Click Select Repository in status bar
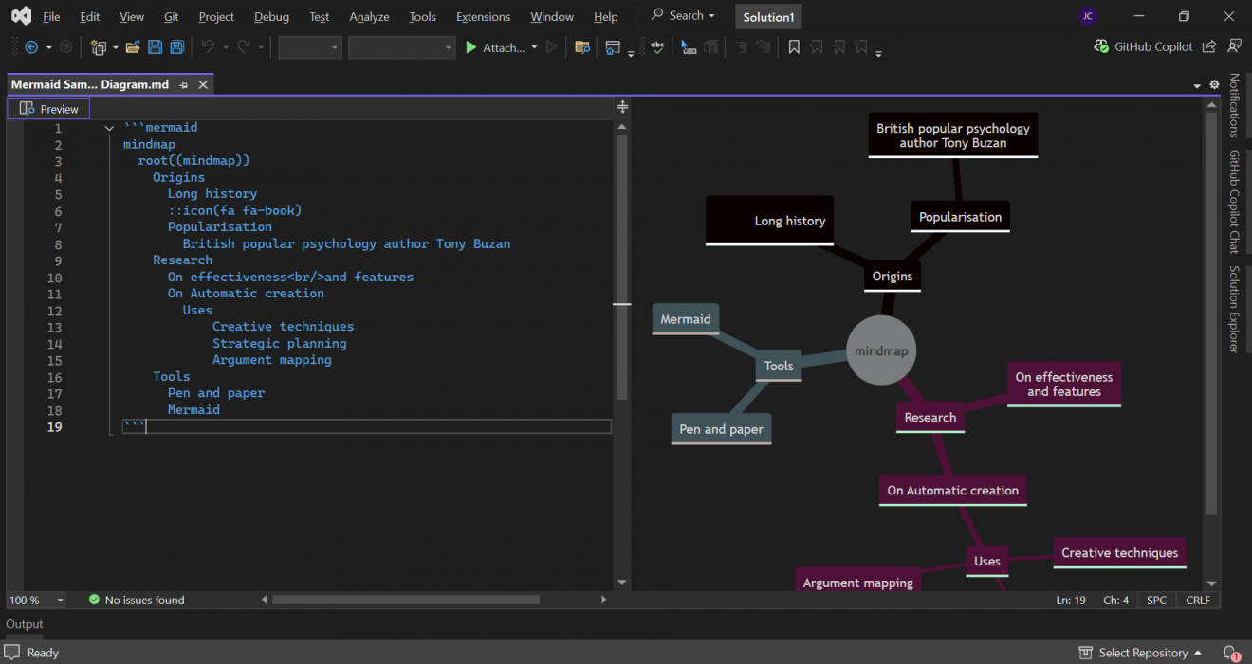Image resolution: width=1252 pixels, height=664 pixels. [x=1141, y=653]
